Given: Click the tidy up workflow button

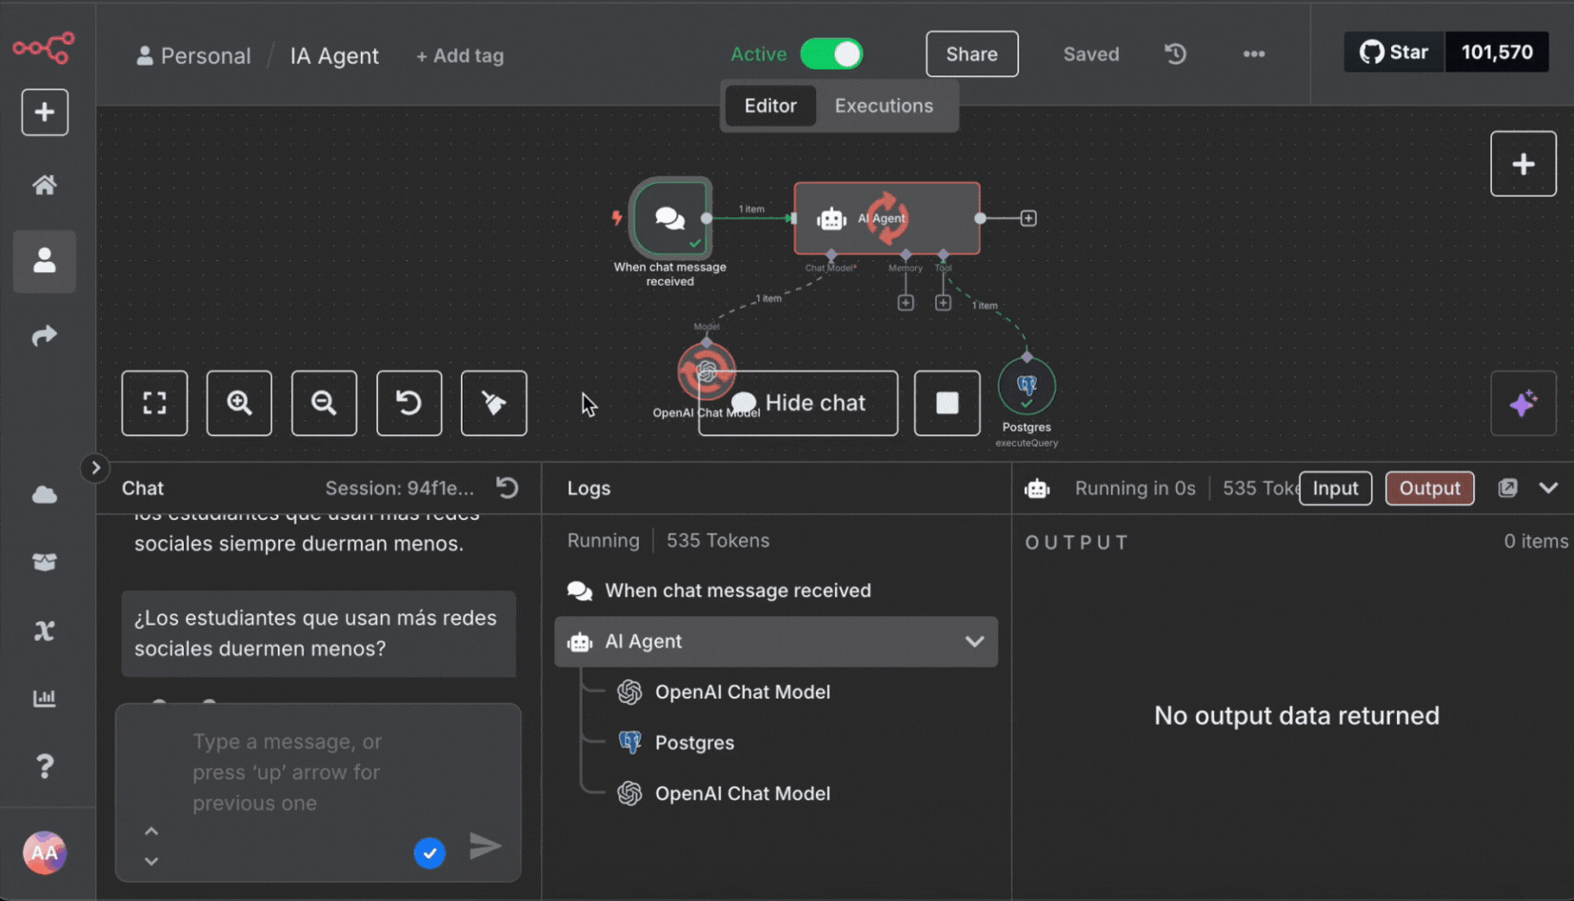Looking at the screenshot, I should pyautogui.click(x=493, y=403).
